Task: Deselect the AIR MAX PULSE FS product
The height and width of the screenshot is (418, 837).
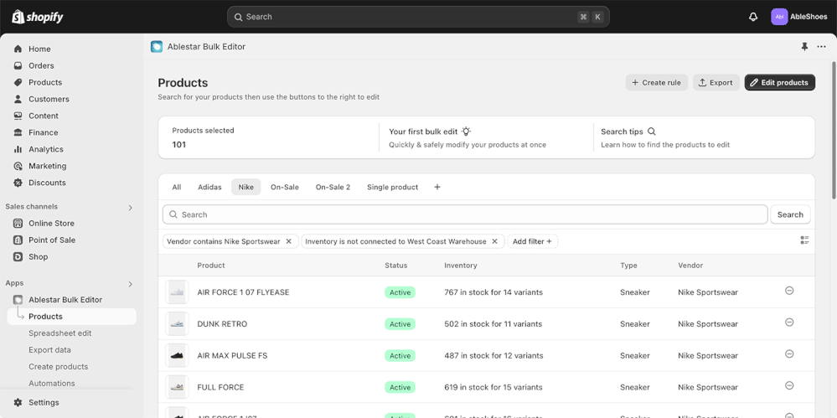Action: 789,354
